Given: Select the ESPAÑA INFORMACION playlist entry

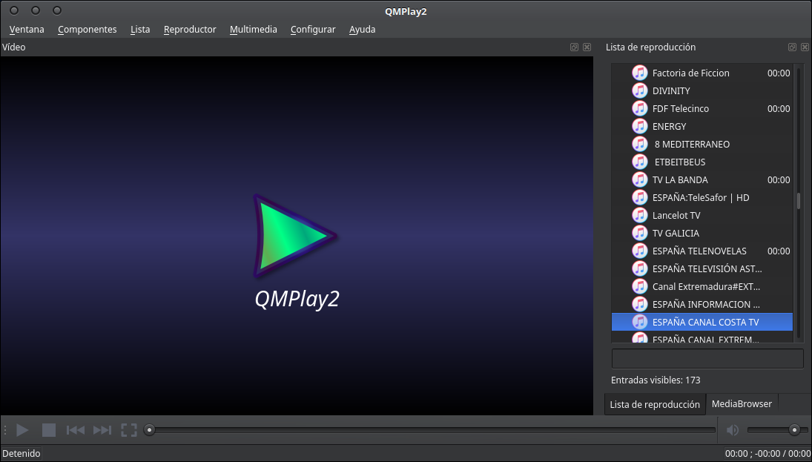Looking at the screenshot, I should 702,304.
